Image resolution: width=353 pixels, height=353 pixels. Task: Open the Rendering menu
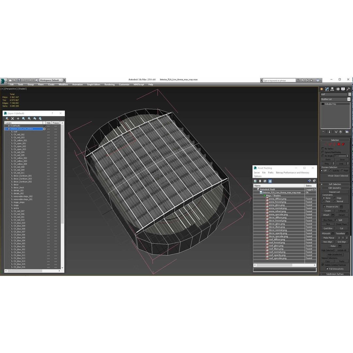point(109,84)
